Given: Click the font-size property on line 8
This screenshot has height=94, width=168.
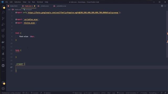Looking at the screenshot, I should point(24,37).
